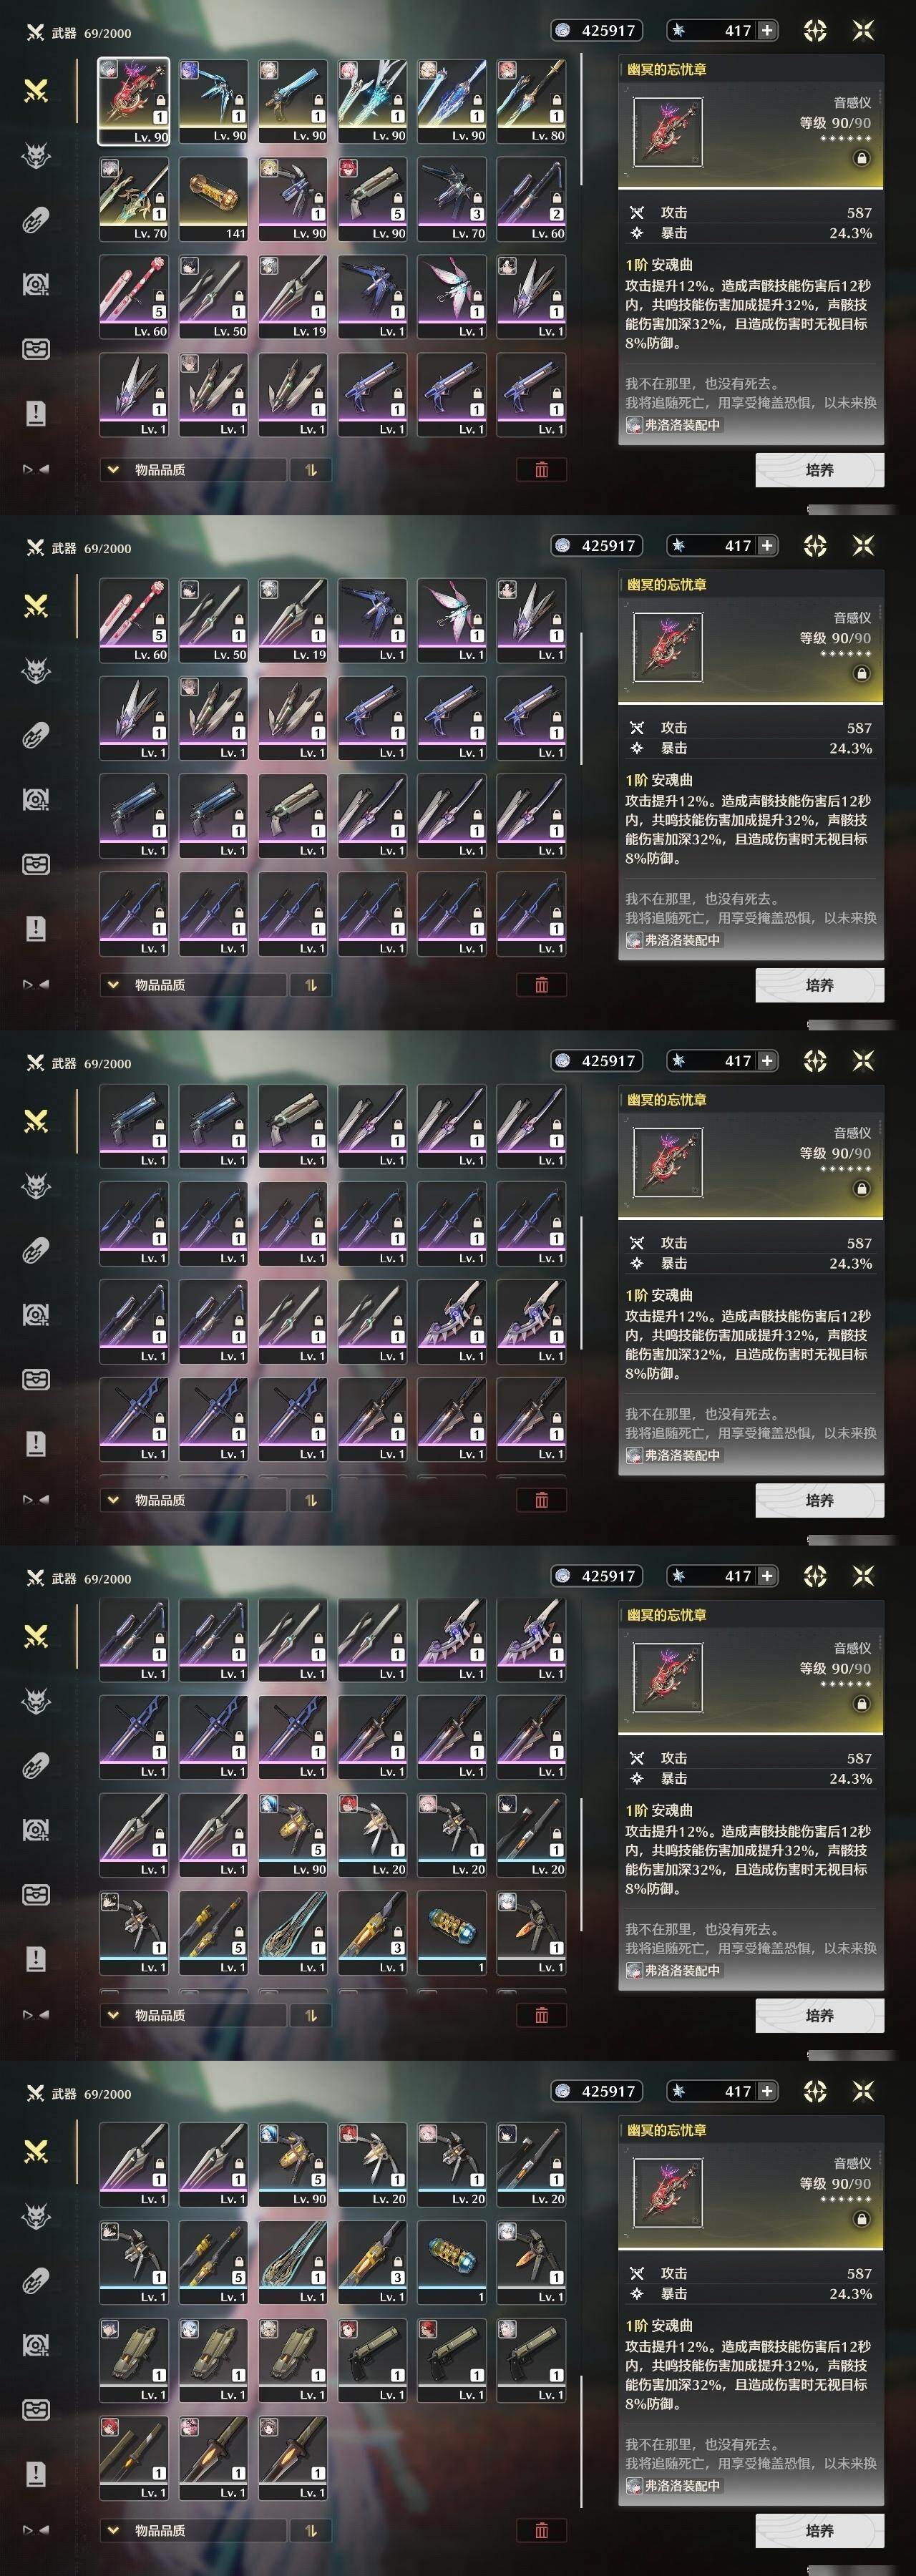Select the gold tube material showing 141
Image resolution: width=916 pixels, height=2576 pixels.
(x=213, y=198)
